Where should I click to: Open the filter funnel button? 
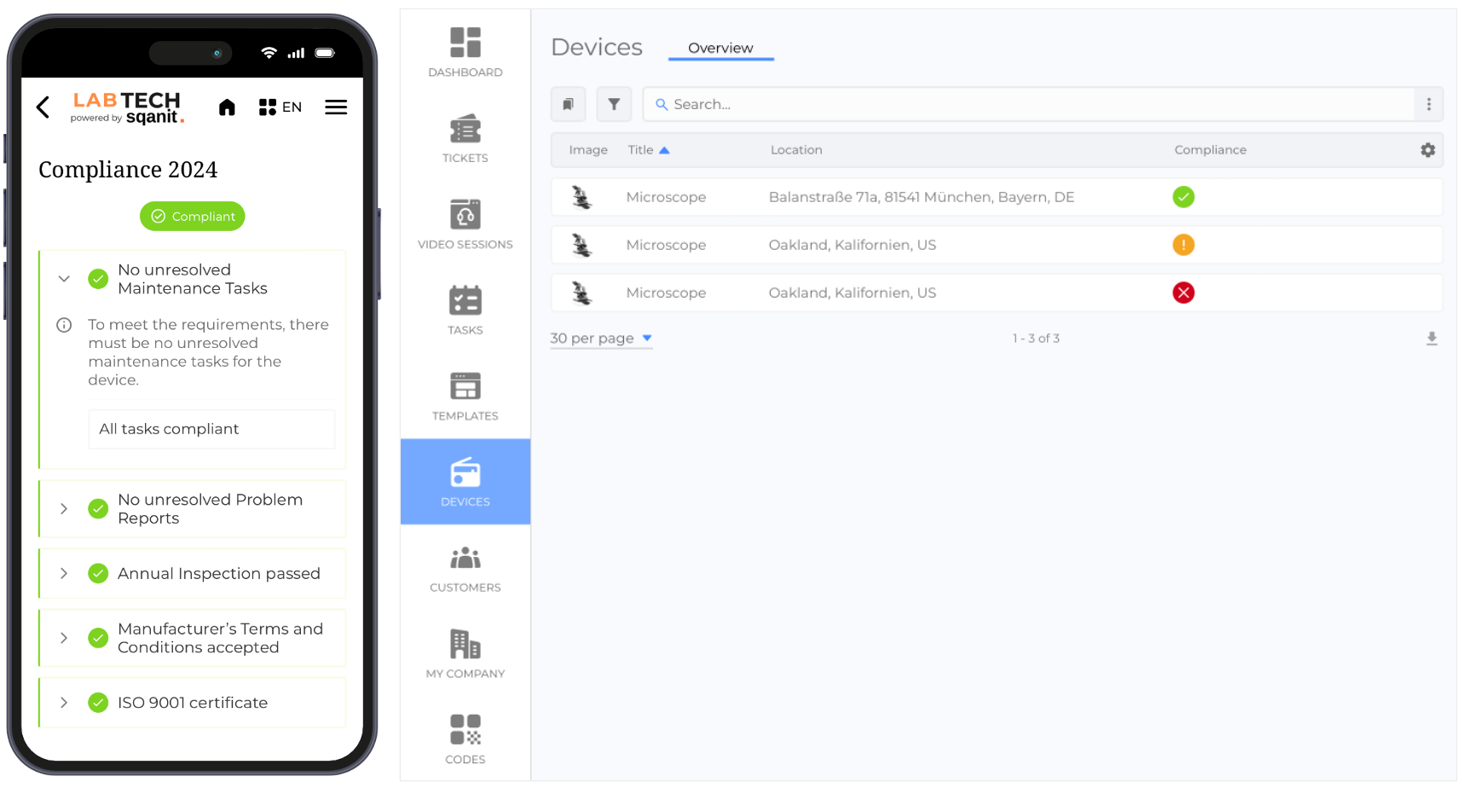pos(614,104)
